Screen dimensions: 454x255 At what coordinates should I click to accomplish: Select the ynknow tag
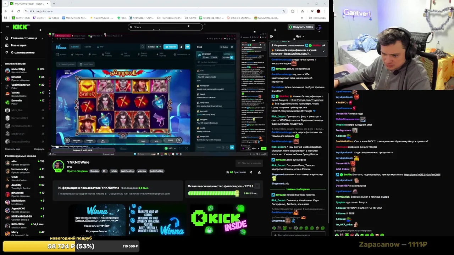coord(142,171)
